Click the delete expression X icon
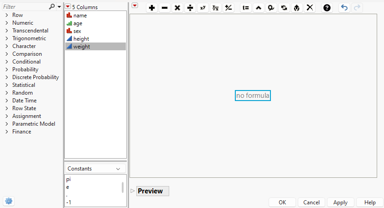 point(310,8)
